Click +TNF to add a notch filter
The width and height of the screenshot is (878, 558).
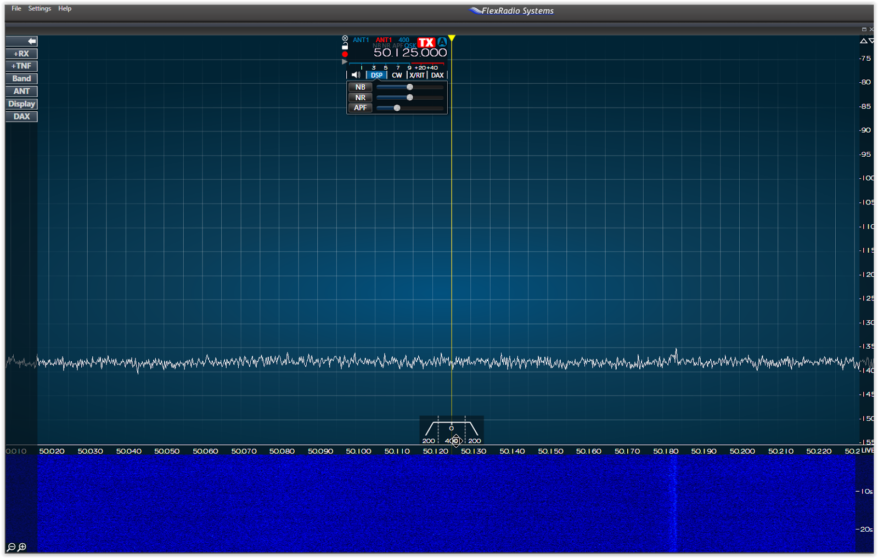tap(21, 66)
